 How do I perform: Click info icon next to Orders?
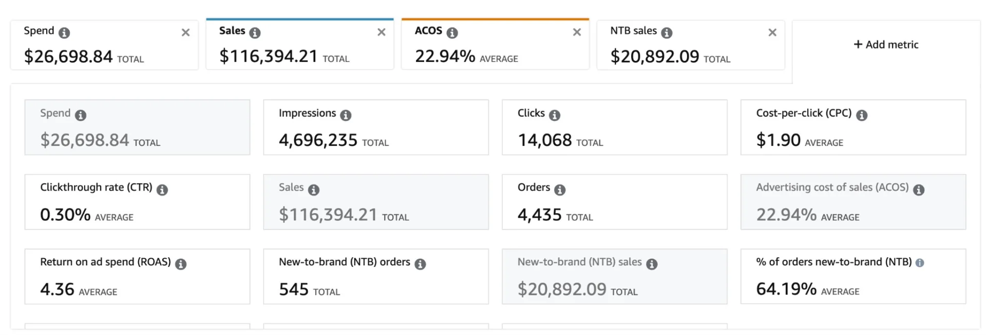[x=560, y=190]
